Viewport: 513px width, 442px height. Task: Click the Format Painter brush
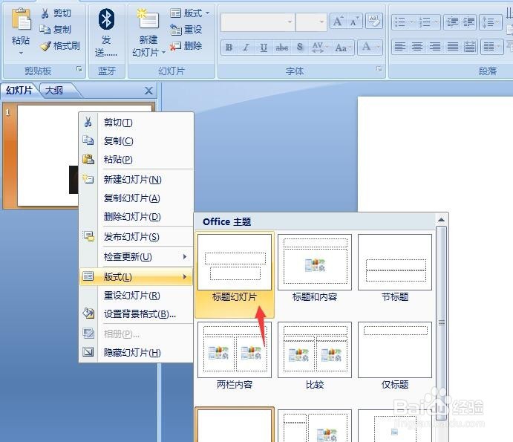pyautogui.click(x=59, y=46)
